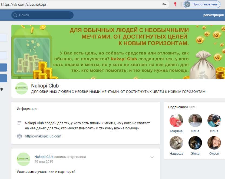Open subscriber Надюша's cat avatar
The width and height of the screenshot is (225, 179).
(176, 143)
